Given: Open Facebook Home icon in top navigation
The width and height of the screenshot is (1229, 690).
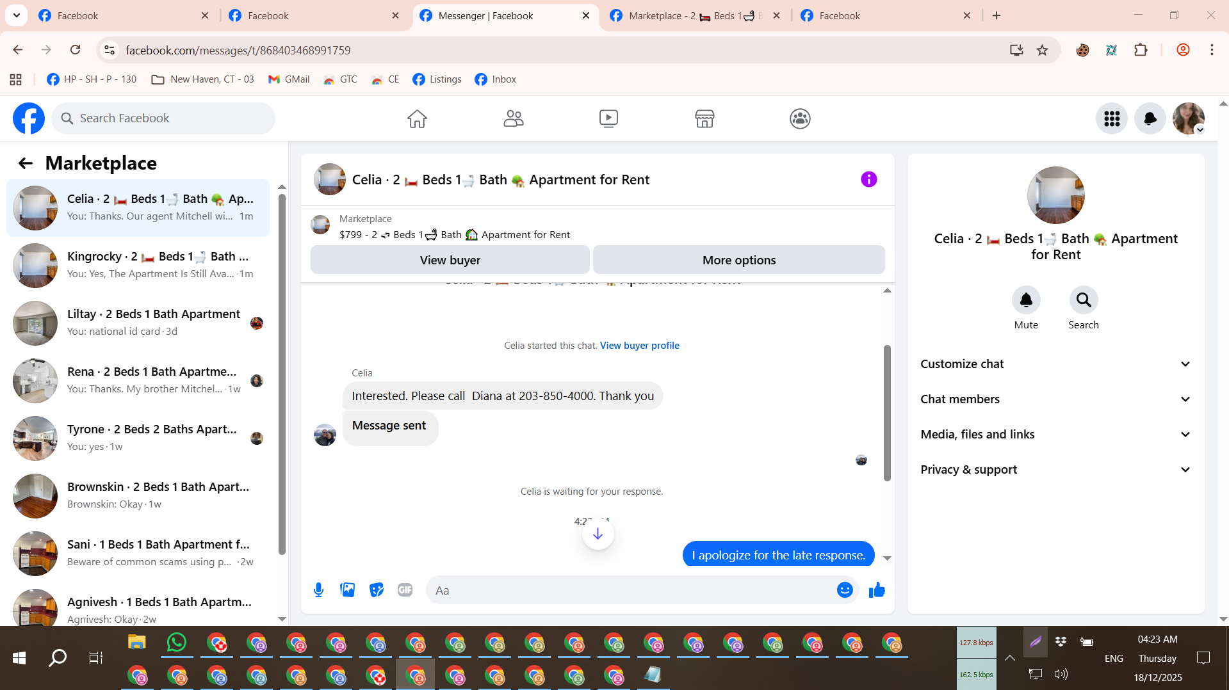Looking at the screenshot, I should (x=417, y=118).
